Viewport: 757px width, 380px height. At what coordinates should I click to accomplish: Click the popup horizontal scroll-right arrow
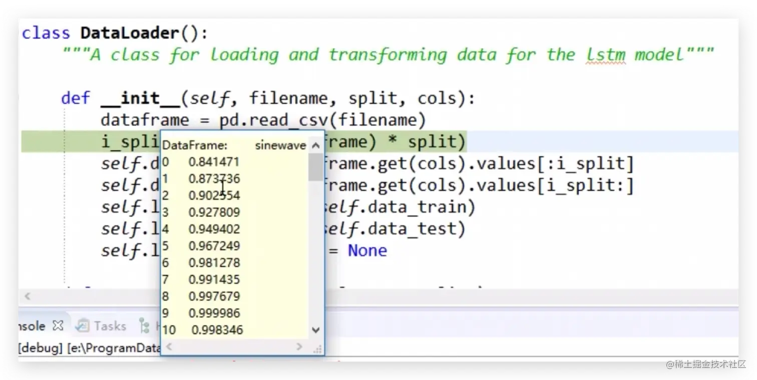coord(299,346)
